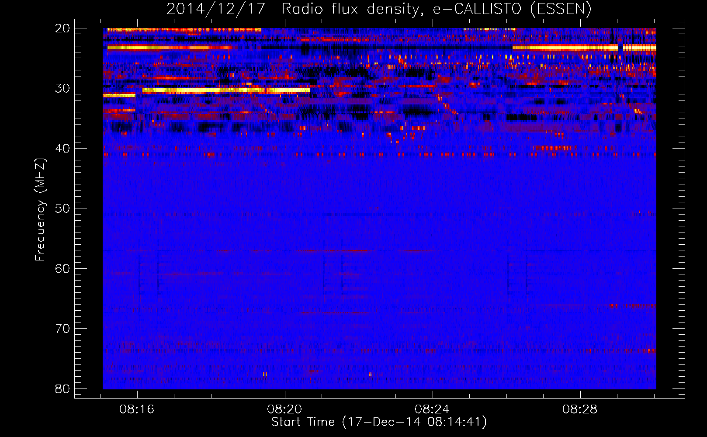This screenshot has width=707, height=437.
Task: Click the 08:16 time tick label
Action: coord(137,409)
